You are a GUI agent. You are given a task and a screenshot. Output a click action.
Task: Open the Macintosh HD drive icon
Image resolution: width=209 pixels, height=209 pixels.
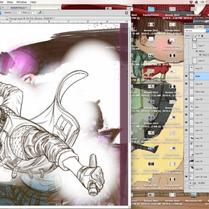[x=193, y=195]
